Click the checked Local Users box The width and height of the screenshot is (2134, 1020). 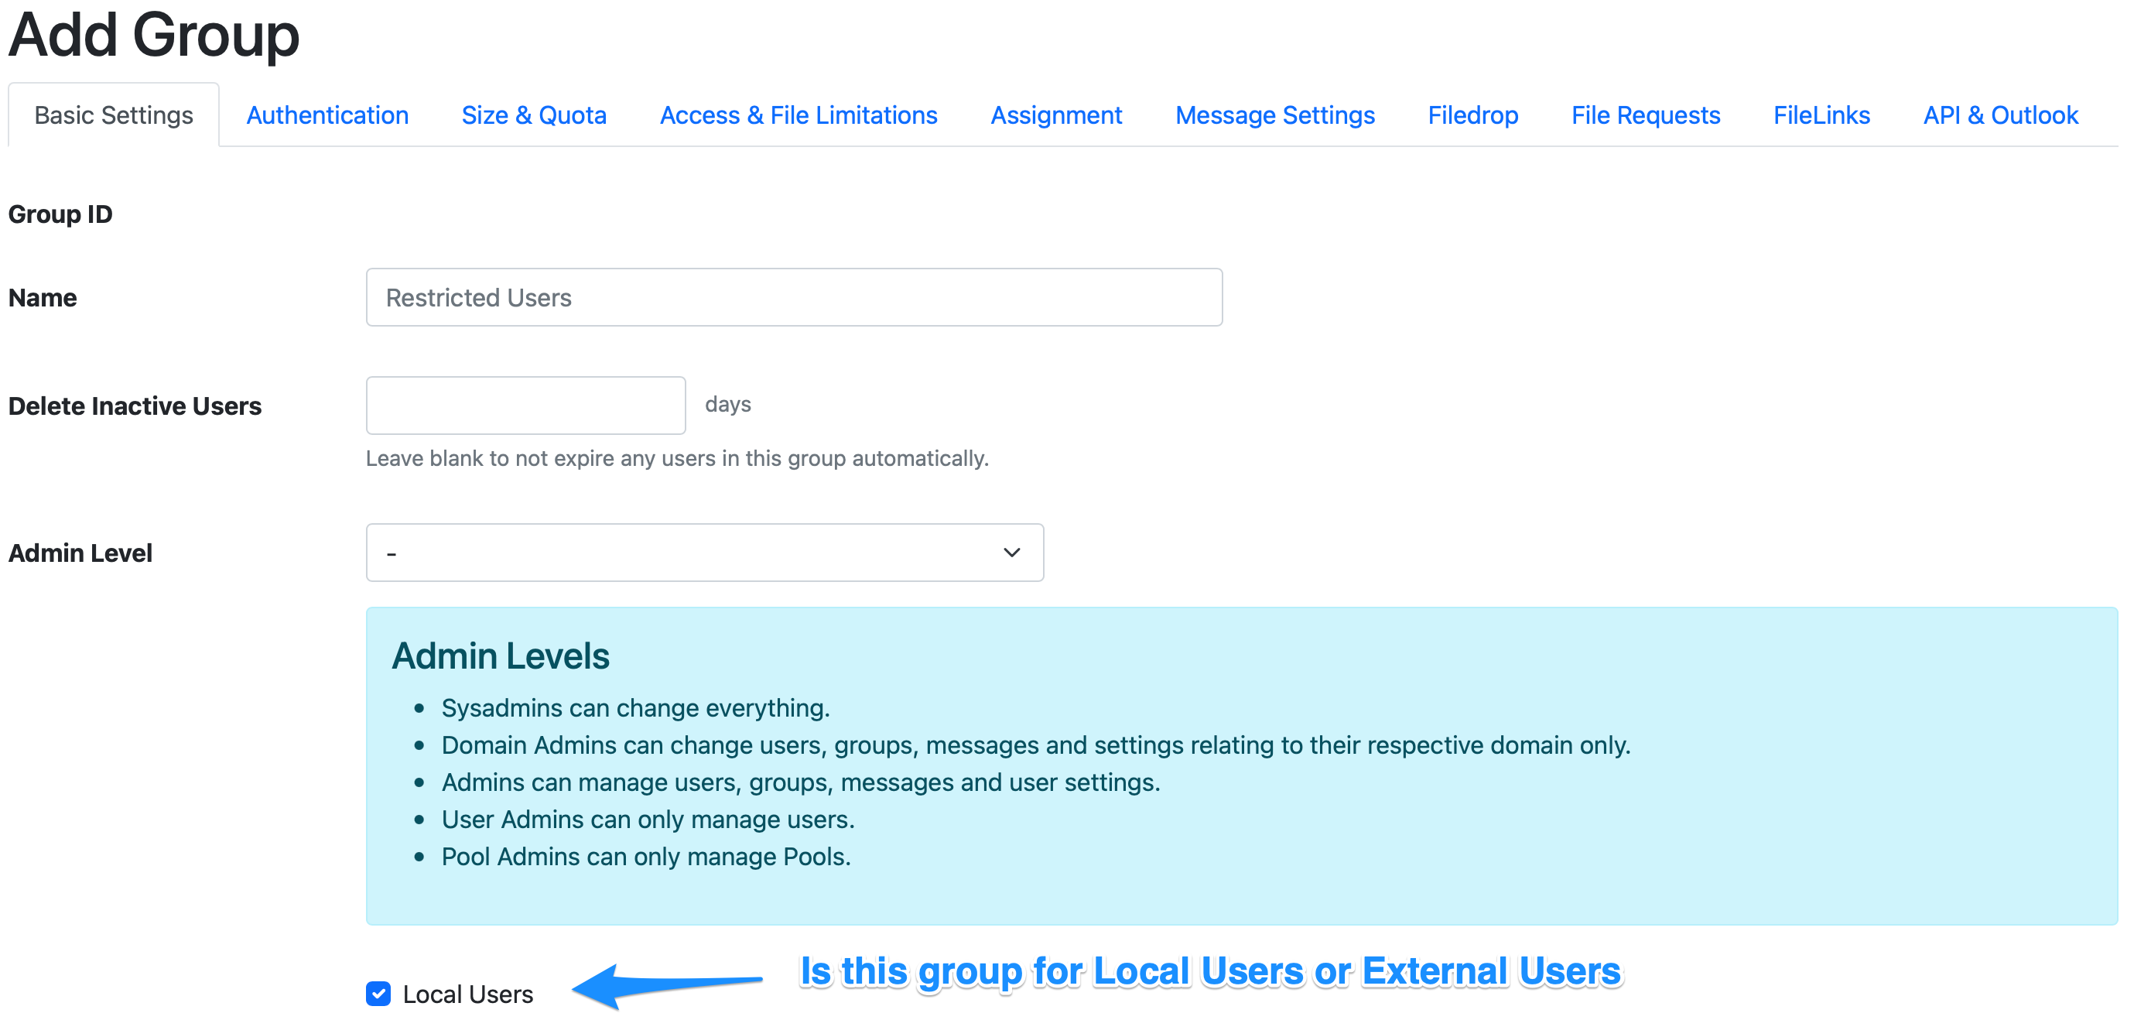[x=377, y=994]
